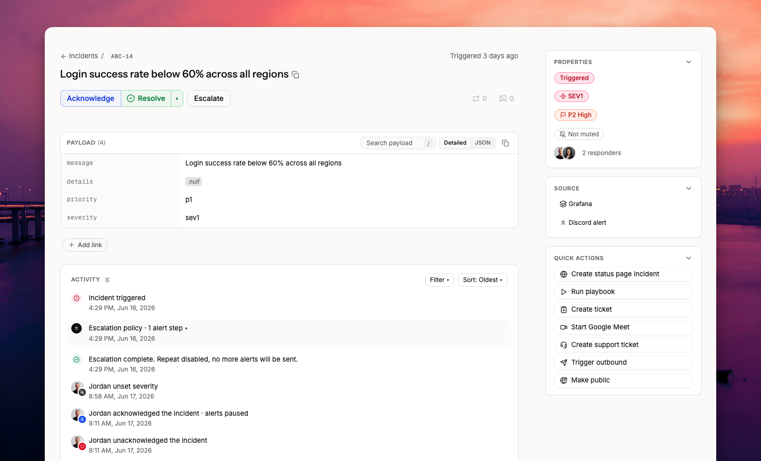Collapse the Source panel
This screenshot has height=461, width=761.
pyautogui.click(x=689, y=188)
